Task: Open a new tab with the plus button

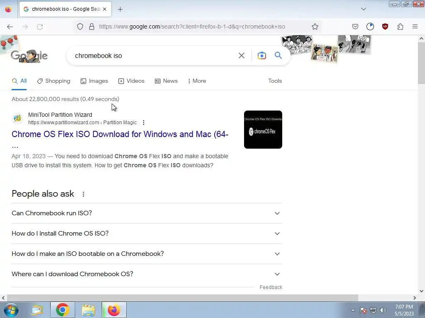Action: (120, 9)
